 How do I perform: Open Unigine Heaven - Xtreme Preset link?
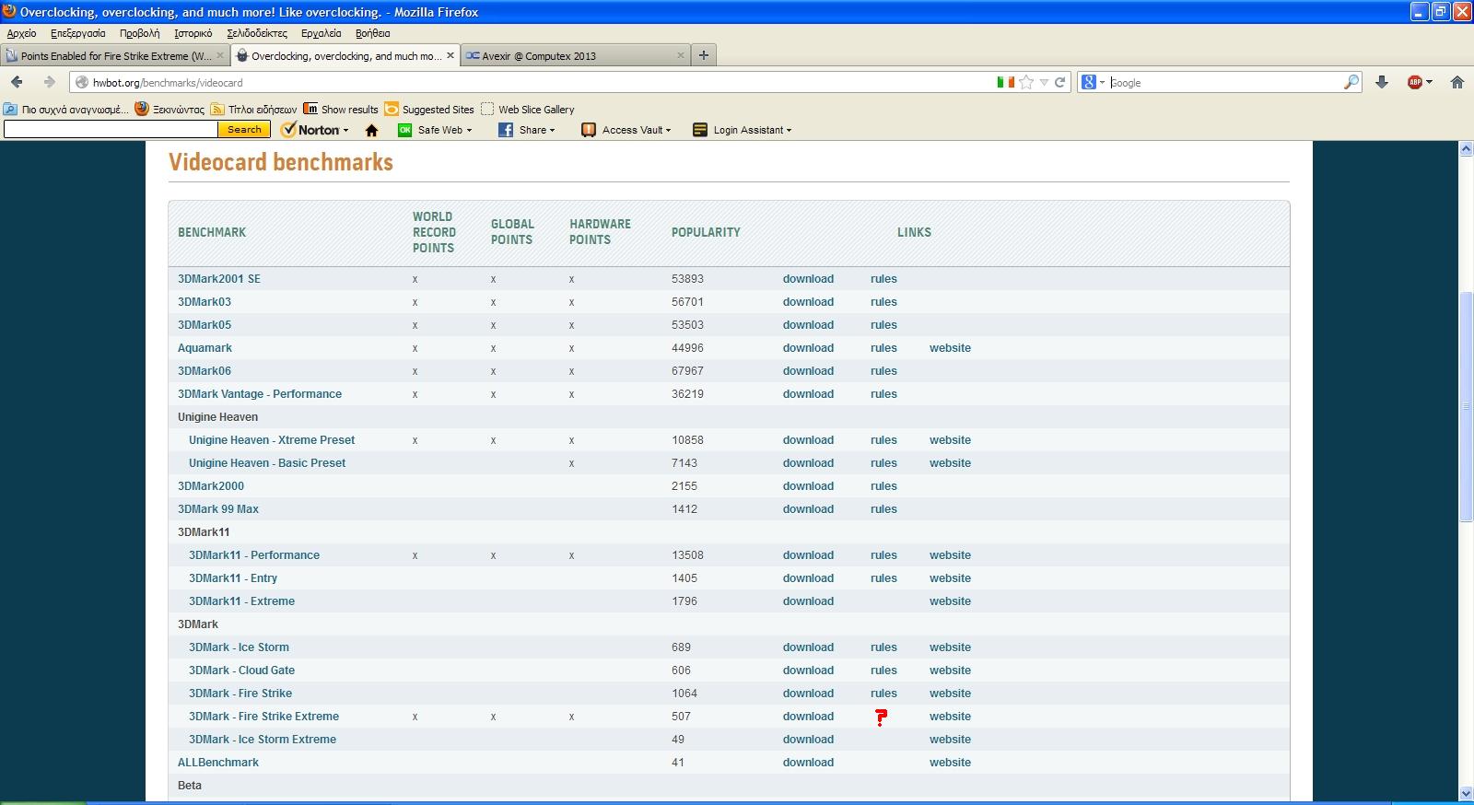(x=272, y=440)
